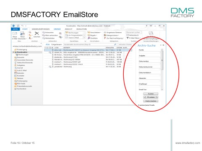The image size is (202, 151).
Task: Switch to the ANSICHT tab
Action: coord(69,29)
